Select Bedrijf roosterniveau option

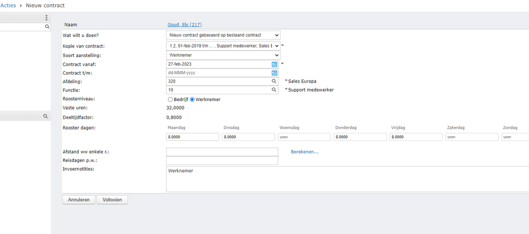pos(170,100)
